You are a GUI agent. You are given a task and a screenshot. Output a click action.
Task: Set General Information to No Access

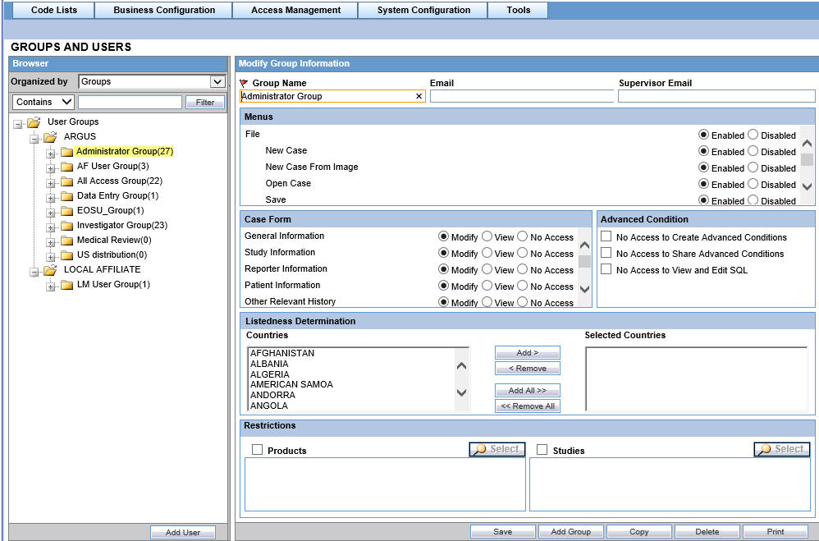tap(522, 236)
